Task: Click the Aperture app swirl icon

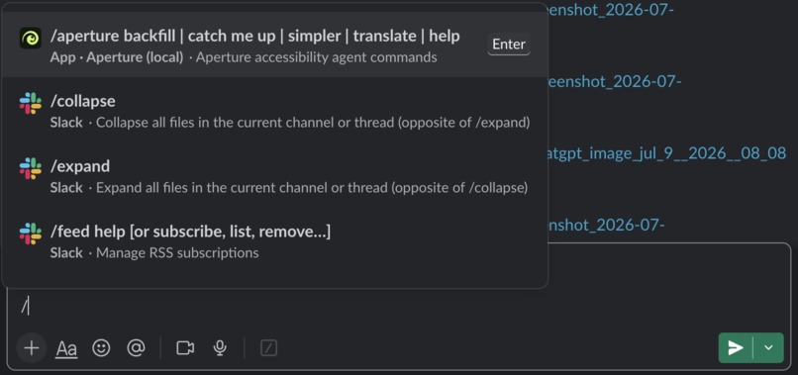Action: tap(31, 38)
